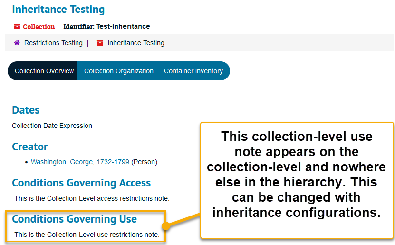395x245 pixels.
Task: Click the Conditions Governing Use heading
Action: tap(74, 219)
